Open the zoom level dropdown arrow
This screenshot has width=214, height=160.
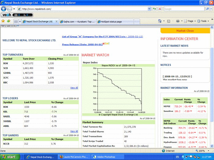point(209,151)
